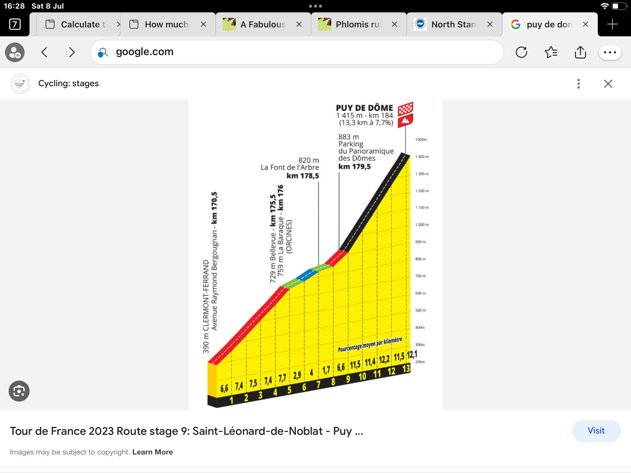Tap the 16:28 clock in status bar
The width and height of the screenshot is (631, 473).
[14, 6]
